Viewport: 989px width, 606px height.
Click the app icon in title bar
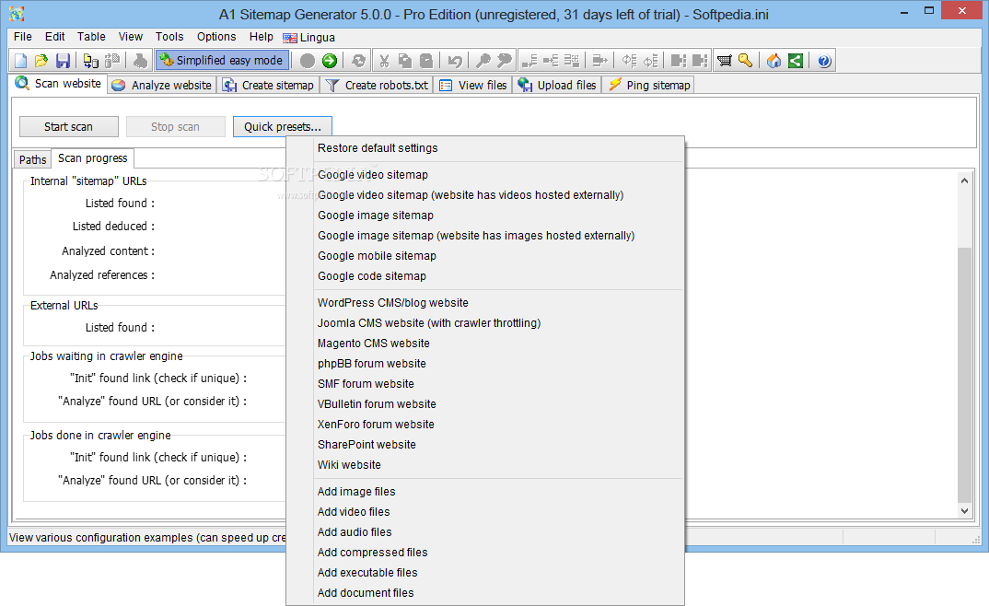click(x=17, y=13)
